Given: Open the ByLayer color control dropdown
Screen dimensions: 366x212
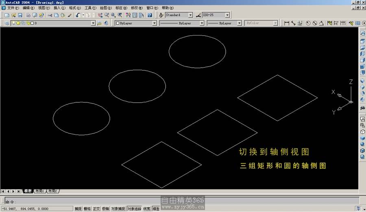Looking at the screenshot, I should point(154,23).
